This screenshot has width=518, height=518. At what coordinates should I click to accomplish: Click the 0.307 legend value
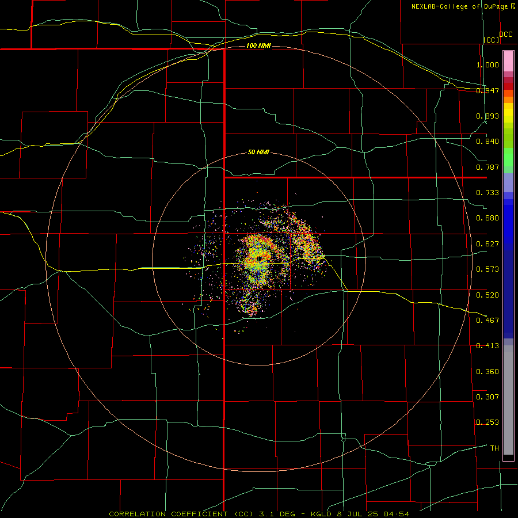(487, 397)
